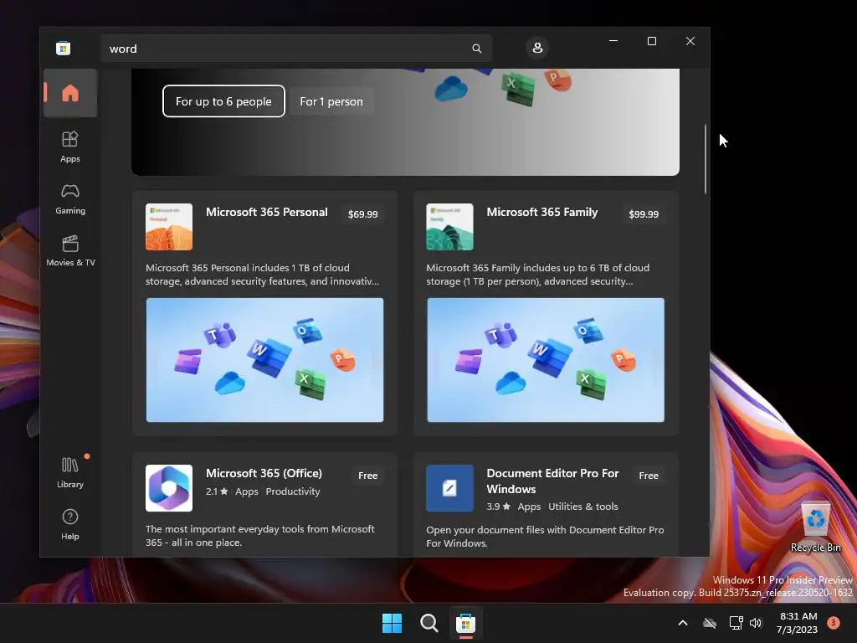Open Microsoft 365 (Office) title
The width and height of the screenshot is (857, 643).
click(x=264, y=474)
